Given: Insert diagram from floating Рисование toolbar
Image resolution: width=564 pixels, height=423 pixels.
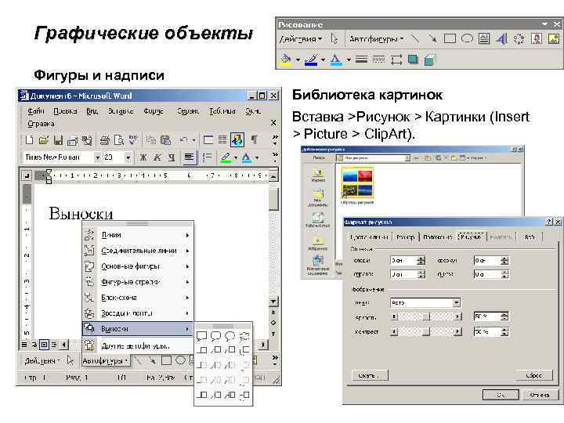Looking at the screenshot, I should click(x=519, y=38).
